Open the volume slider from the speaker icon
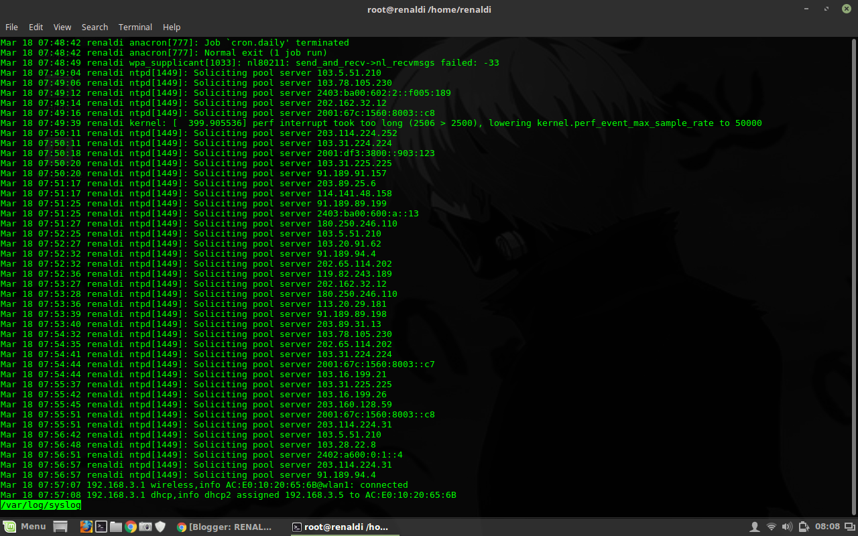The image size is (858, 536). [787, 527]
